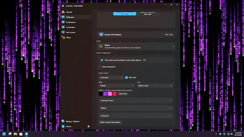Click the red notification badge beside About

88,126
